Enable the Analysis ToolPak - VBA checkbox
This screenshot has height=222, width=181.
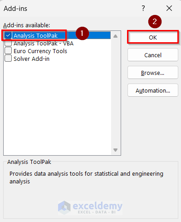8,43
